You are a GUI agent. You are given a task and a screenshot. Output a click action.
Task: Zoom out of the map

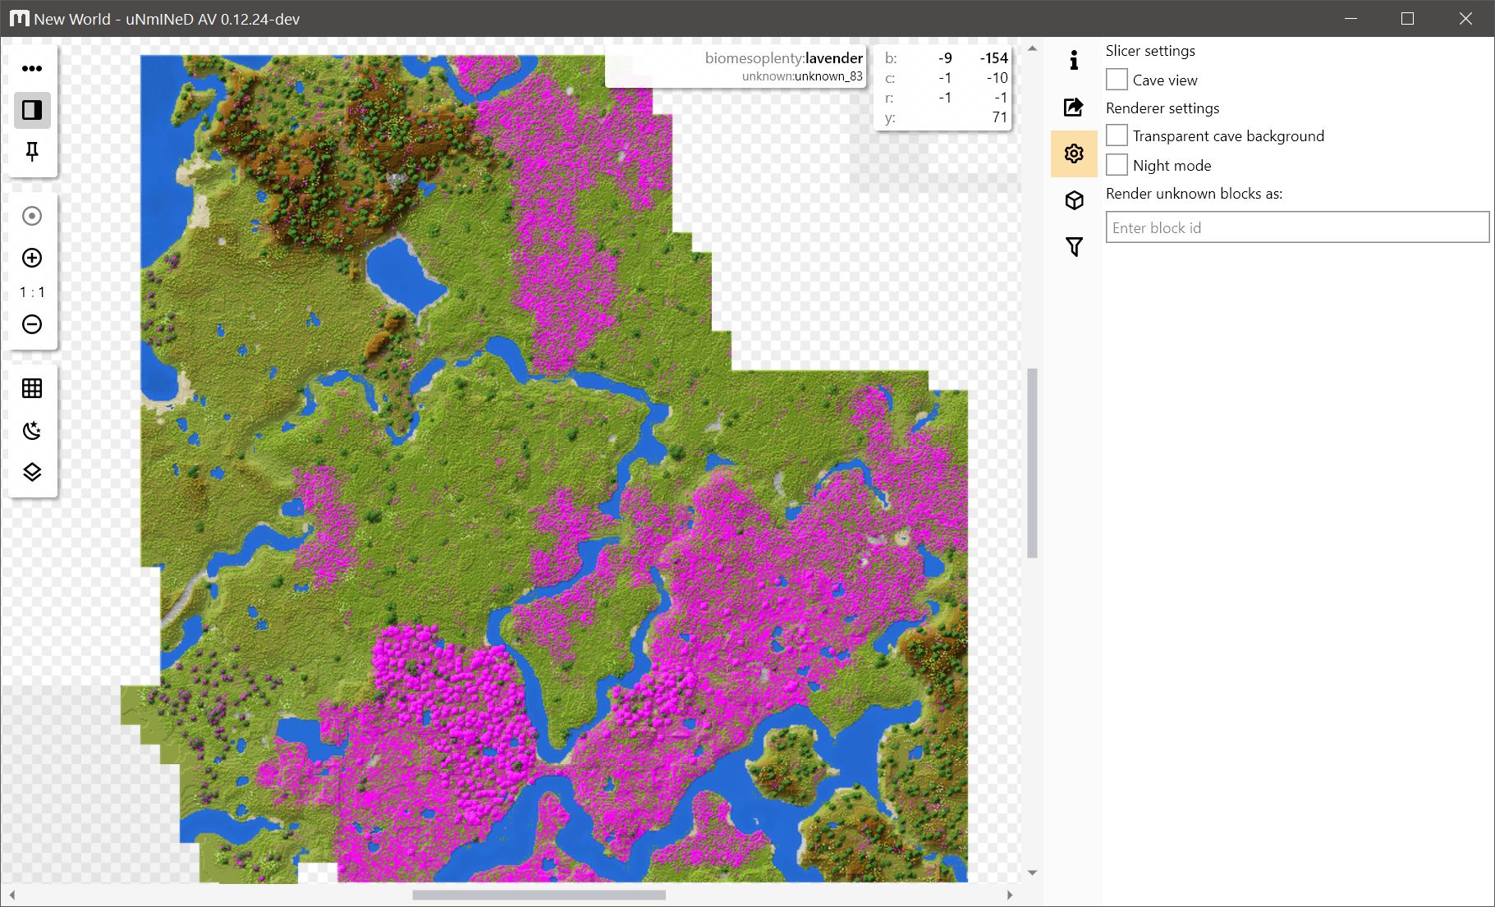click(32, 325)
